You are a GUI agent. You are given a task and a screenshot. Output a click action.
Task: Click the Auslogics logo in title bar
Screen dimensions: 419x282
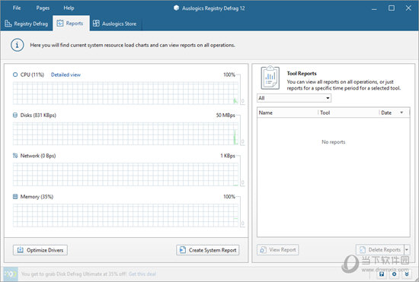click(x=177, y=8)
